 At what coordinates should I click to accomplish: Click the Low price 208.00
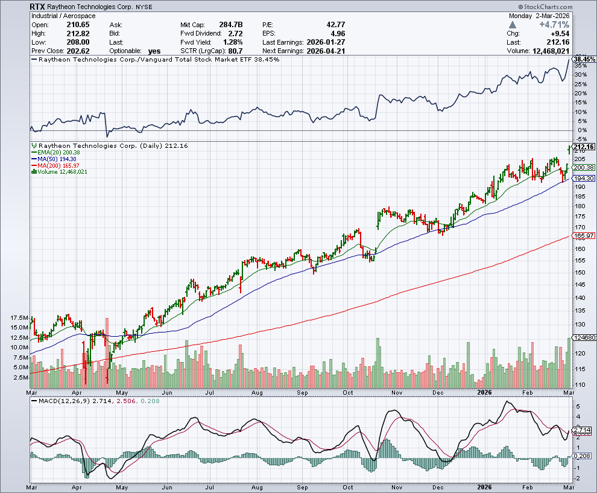[x=78, y=42]
